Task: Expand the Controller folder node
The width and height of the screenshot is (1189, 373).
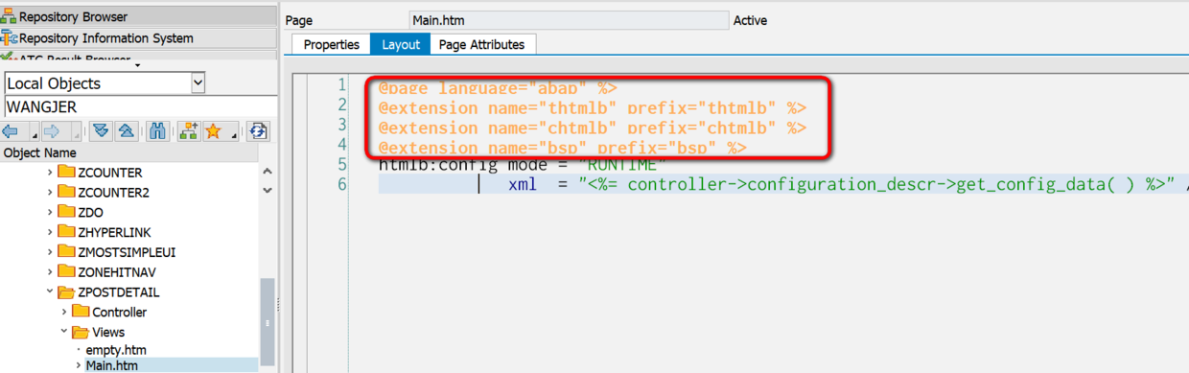Action: 64,312
